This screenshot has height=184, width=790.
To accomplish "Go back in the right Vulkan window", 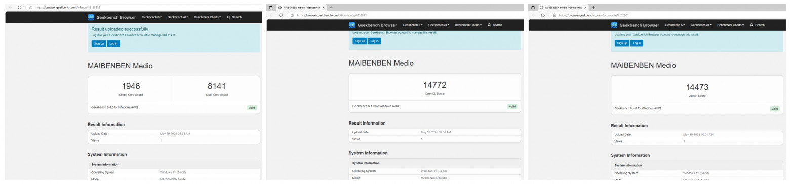I will (534, 15).
